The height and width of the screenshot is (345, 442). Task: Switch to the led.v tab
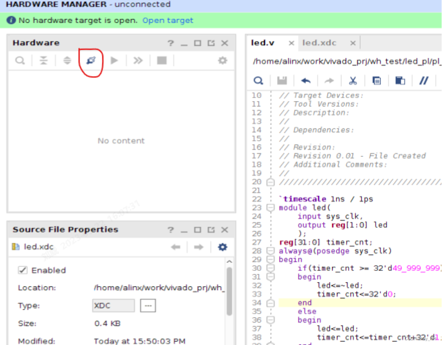pos(262,43)
